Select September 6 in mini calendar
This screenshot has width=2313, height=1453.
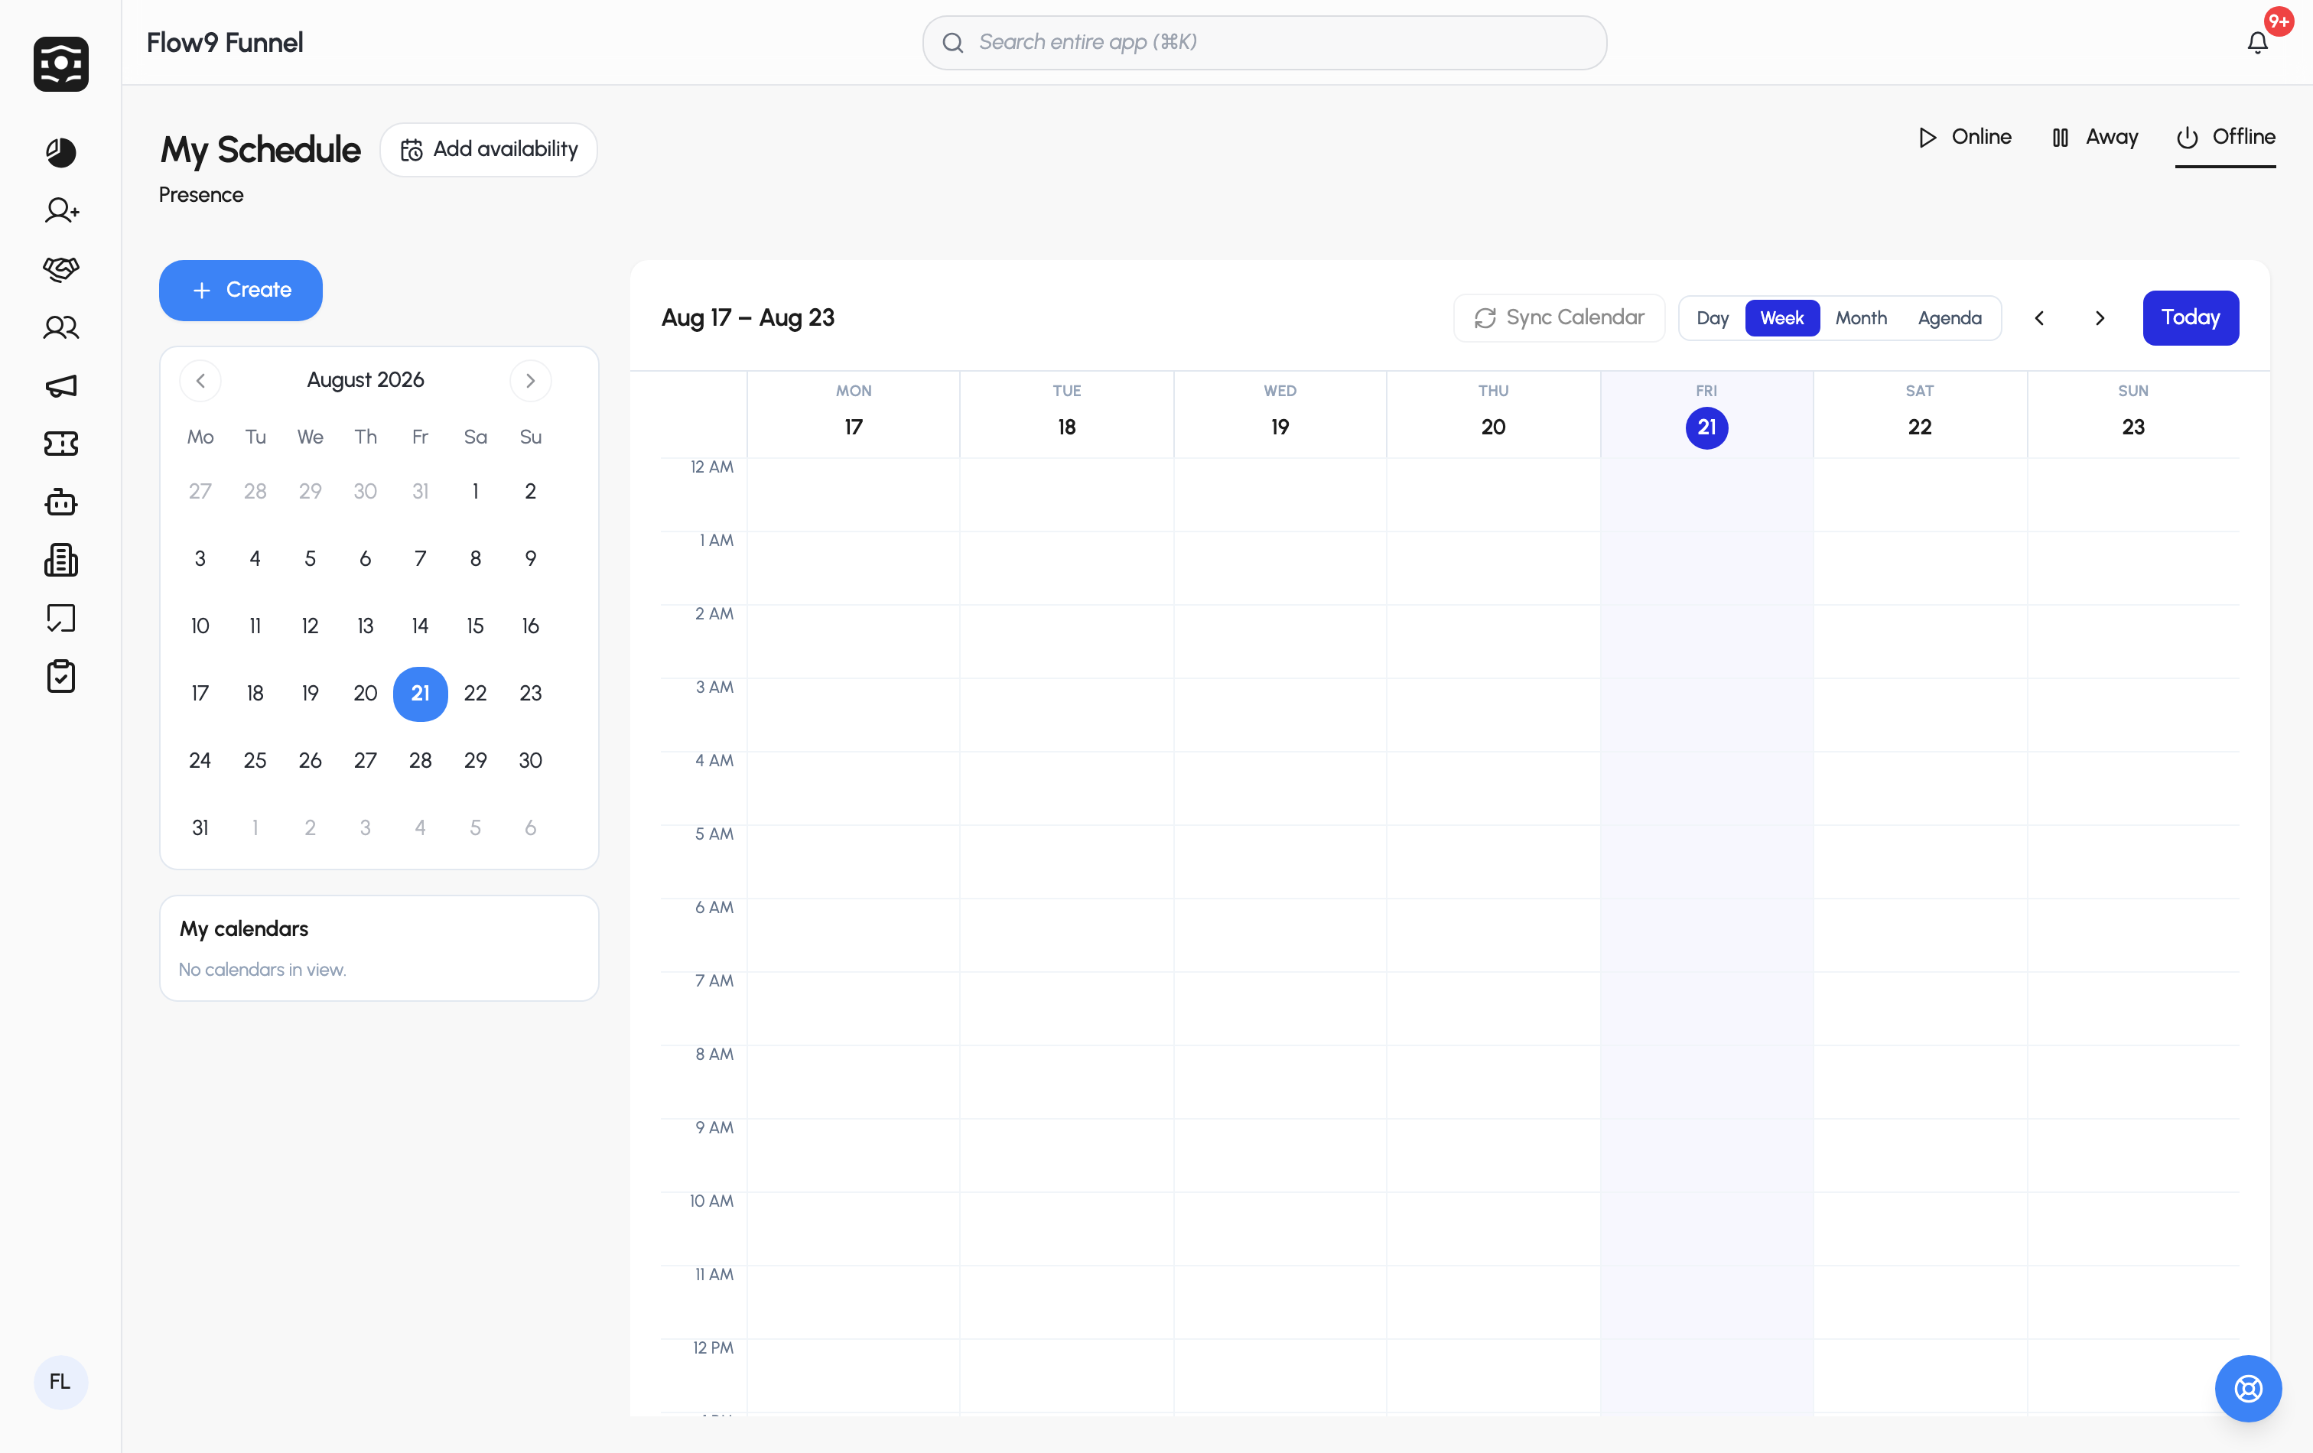[530, 827]
